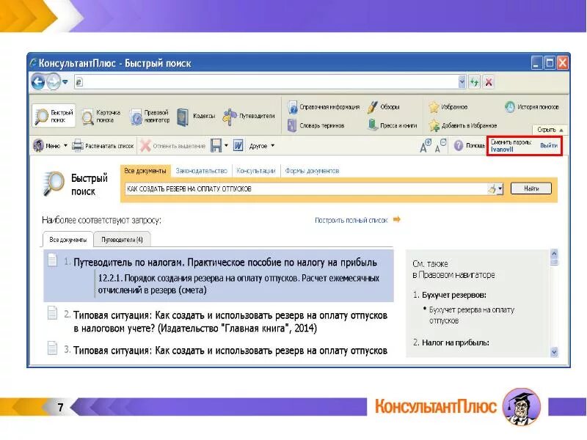Click Налог на прибыль heading in navigator panel
The width and height of the screenshot is (587, 440).
pos(455,342)
